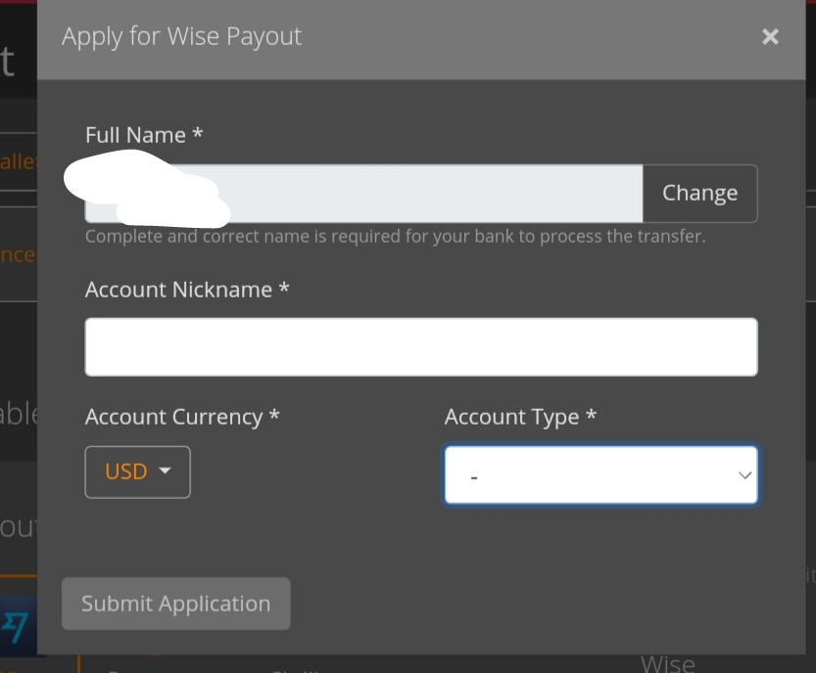Click the orange wallet link behind the dialog
The height and width of the screenshot is (673, 816).
tap(19, 161)
